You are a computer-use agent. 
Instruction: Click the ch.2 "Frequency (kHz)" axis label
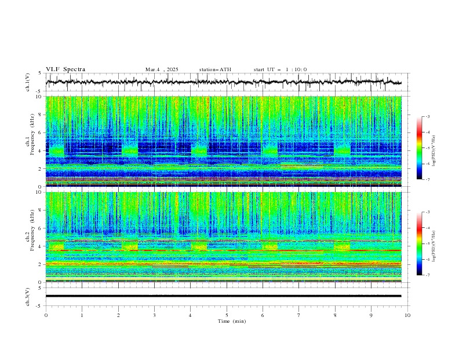[32, 230]
